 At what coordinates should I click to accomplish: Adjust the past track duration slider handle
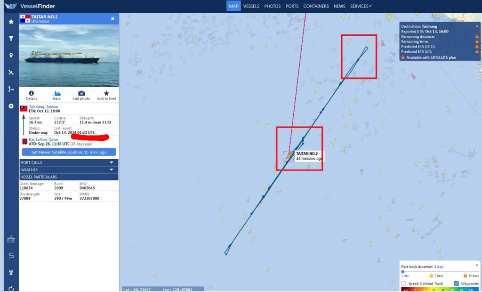tap(403, 272)
